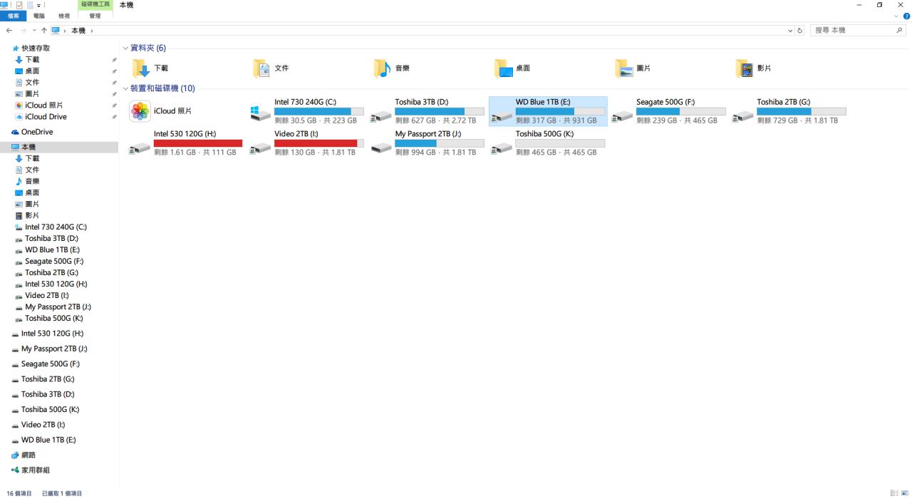The width and height of the screenshot is (912, 499).
Task: Click the '剩餘 627 GB，共 2.72 TB' text
Action: (436, 120)
